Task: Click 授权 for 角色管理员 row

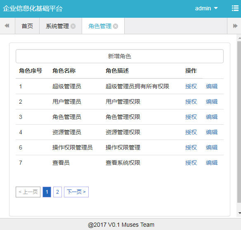Action: [191, 117]
